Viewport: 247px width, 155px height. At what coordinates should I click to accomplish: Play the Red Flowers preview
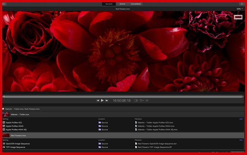tap(102, 100)
